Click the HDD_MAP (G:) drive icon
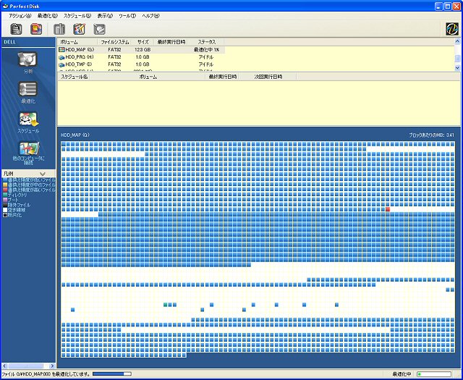463x380 pixels. tap(61, 50)
